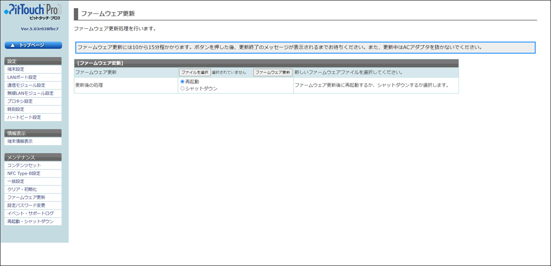551x266 pixels.
Task: Open 無線LANモジュール設定 page
Action: point(31,93)
